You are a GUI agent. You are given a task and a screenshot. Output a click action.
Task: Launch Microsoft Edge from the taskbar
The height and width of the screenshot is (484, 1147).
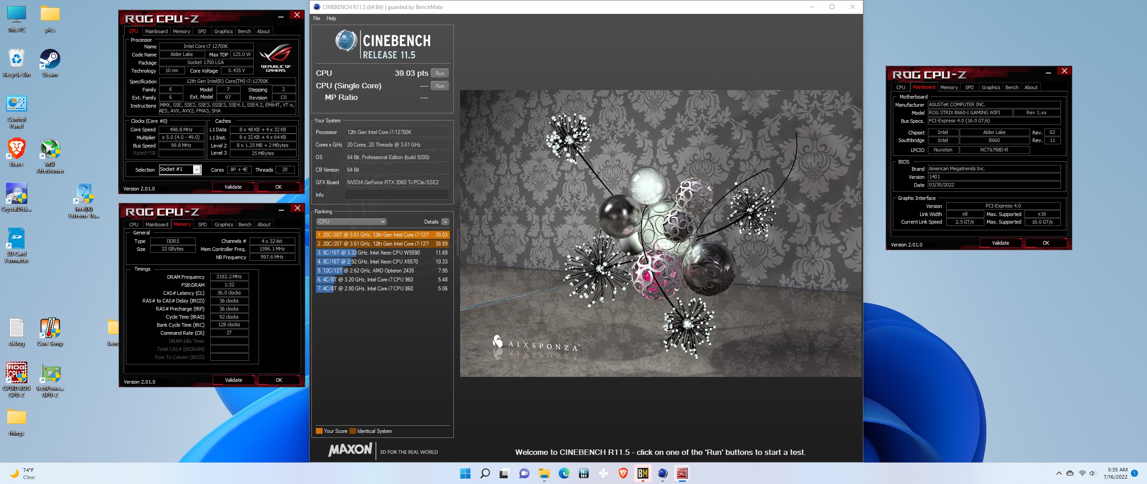pyautogui.click(x=564, y=473)
